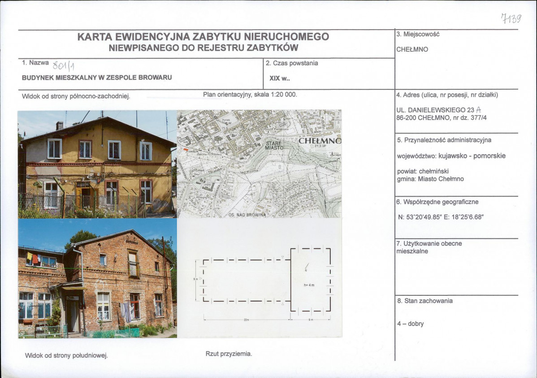The width and height of the screenshot is (537, 378).
Task: Click the scale note Plan orientacyjny 1:20 000
Action: tap(250, 93)
